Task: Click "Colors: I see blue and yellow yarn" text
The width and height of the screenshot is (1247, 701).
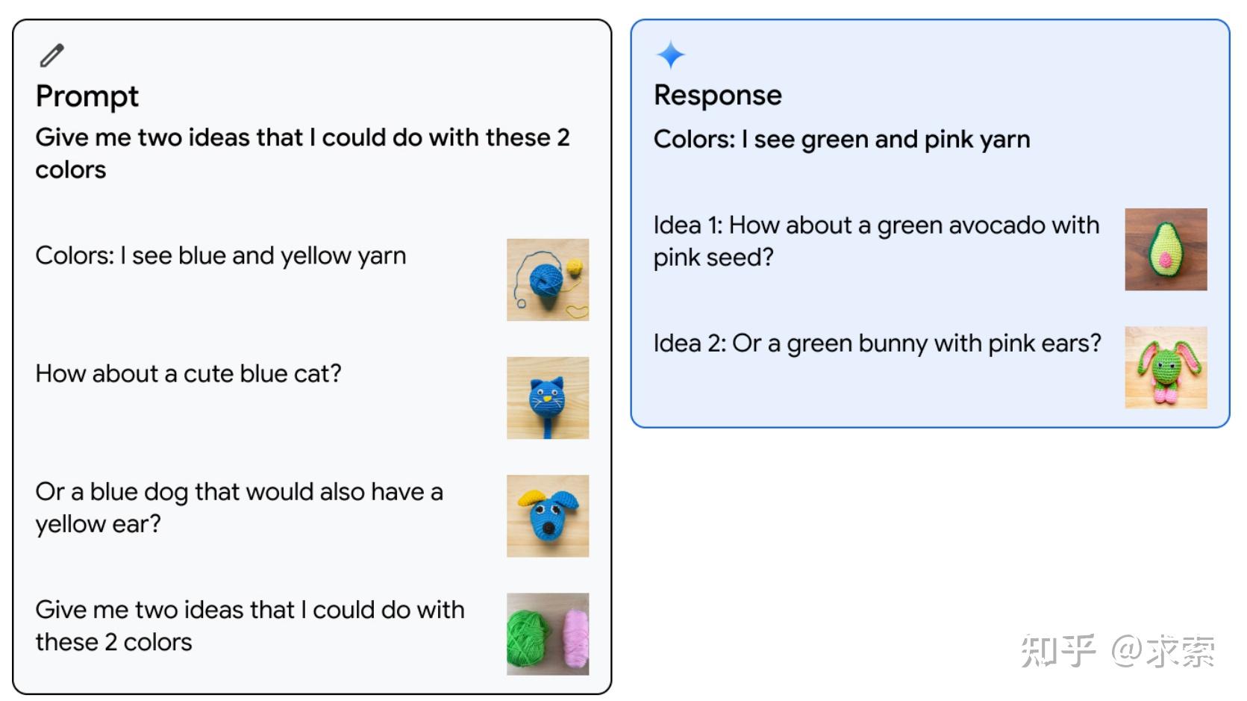Action: coord(221,256)
